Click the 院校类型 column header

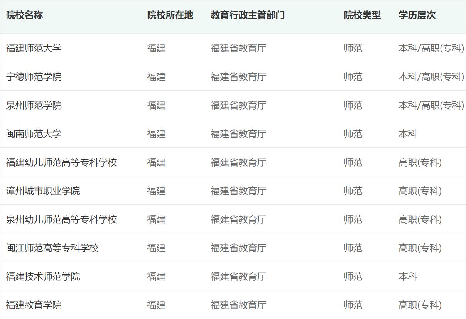(362, 15)
